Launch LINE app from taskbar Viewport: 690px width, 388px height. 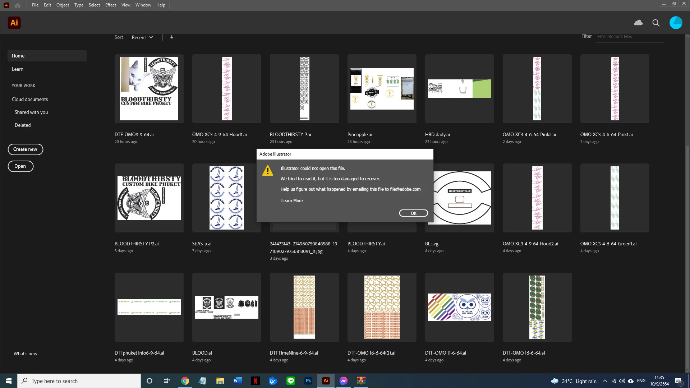(290, 381)
